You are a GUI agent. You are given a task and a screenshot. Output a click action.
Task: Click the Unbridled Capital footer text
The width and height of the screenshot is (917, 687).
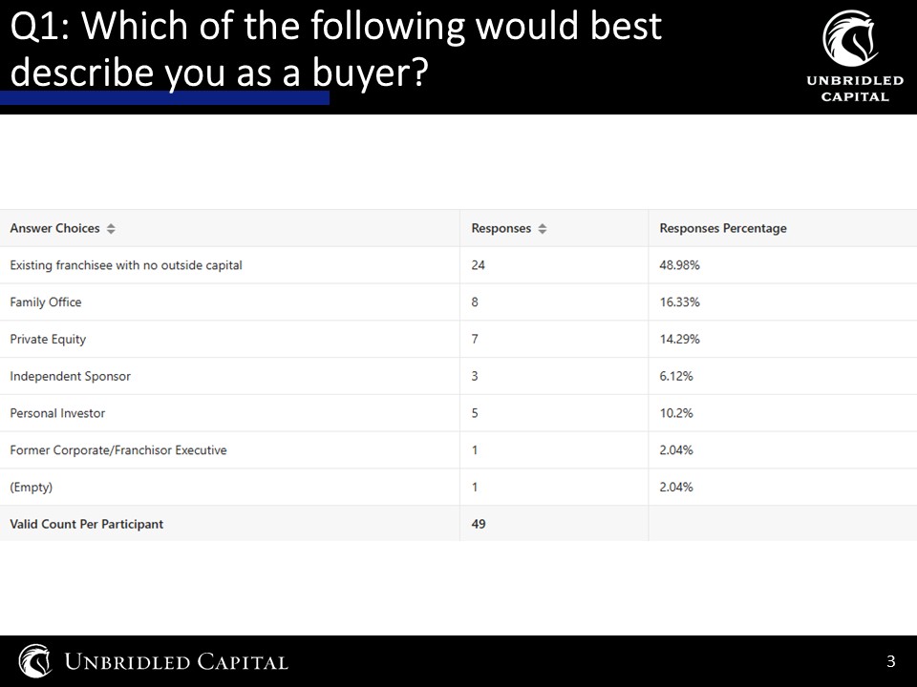tap(176, 662)
